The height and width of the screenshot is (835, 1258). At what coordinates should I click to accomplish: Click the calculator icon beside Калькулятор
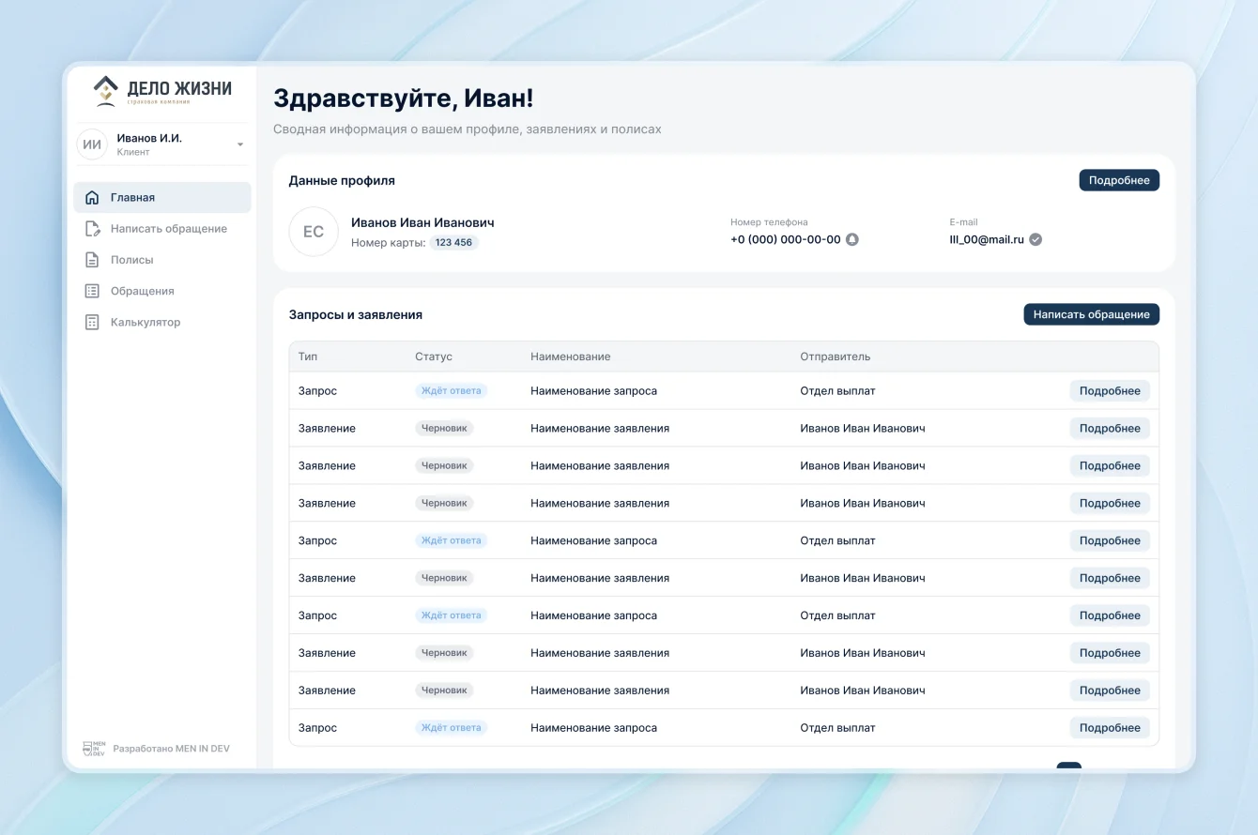tap(92, 322)
